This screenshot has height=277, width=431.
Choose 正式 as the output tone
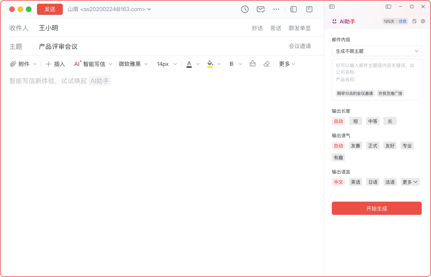coord(373,145)
